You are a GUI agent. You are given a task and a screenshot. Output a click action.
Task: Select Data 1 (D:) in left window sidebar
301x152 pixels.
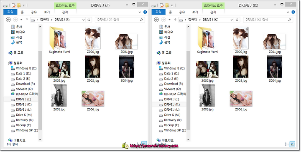tap(21, 73)
